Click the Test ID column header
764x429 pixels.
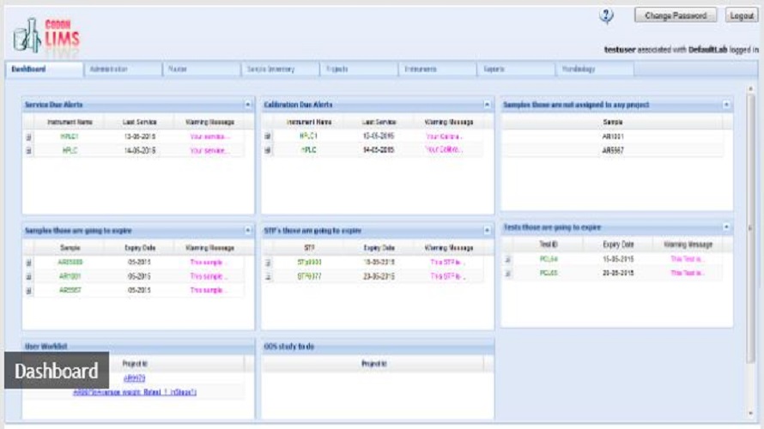click(x=549, y=245)
